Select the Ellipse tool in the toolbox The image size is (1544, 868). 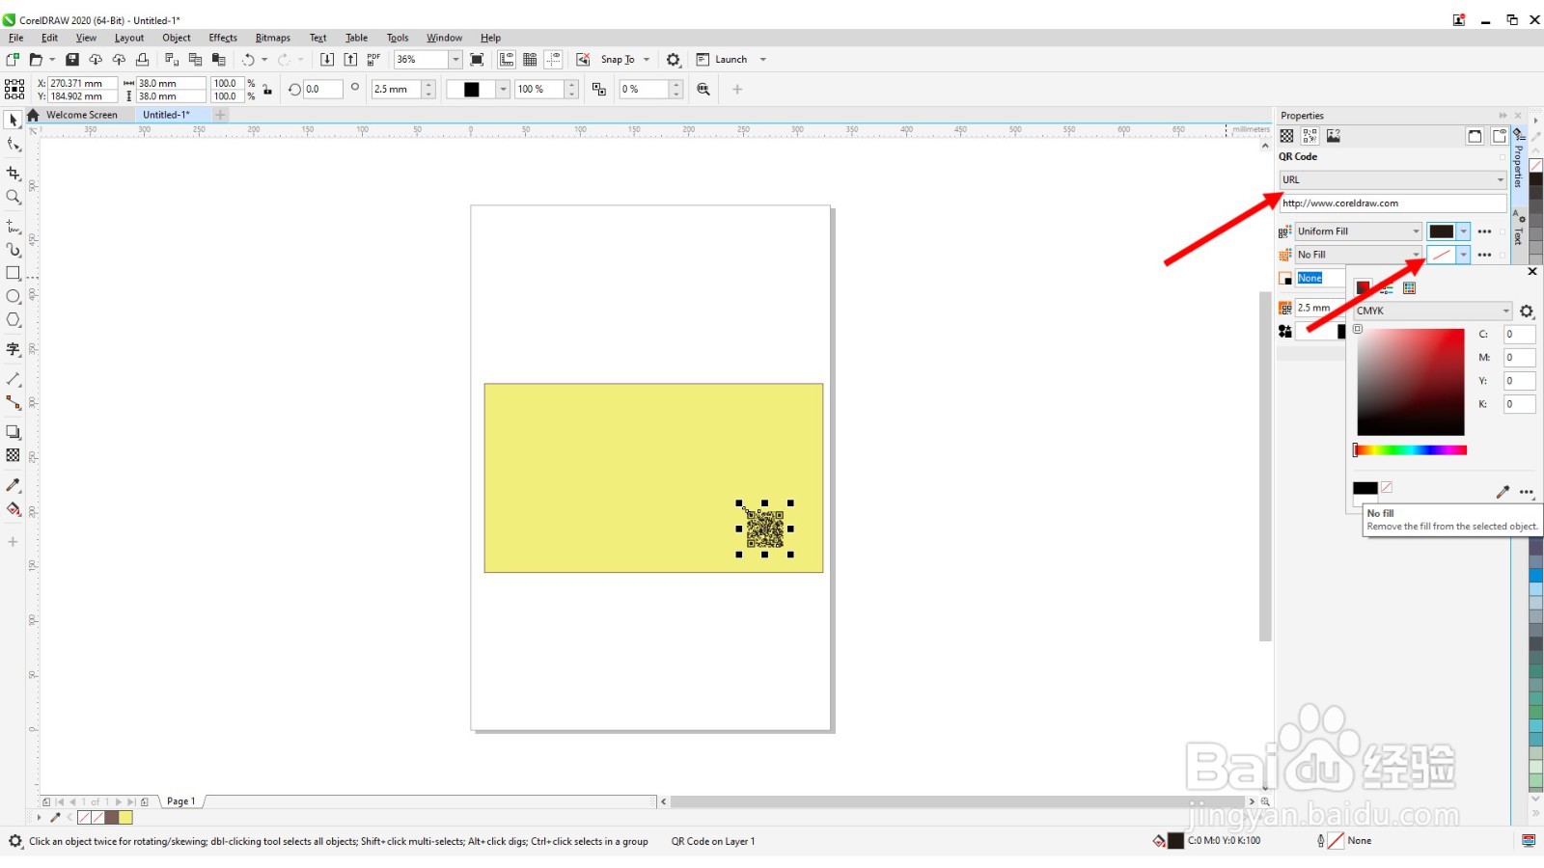coord(14,296)
